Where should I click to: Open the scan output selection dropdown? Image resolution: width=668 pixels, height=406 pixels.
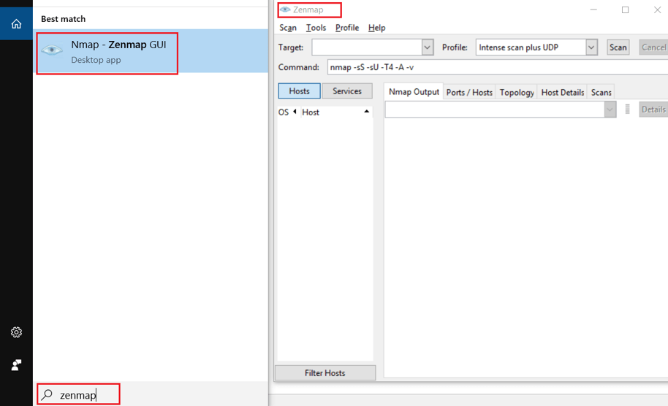(500, 110)
